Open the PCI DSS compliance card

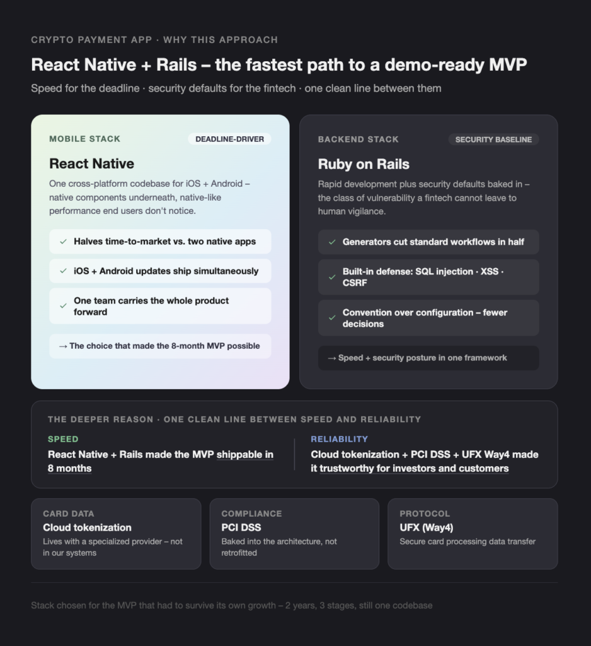point(294,534)
